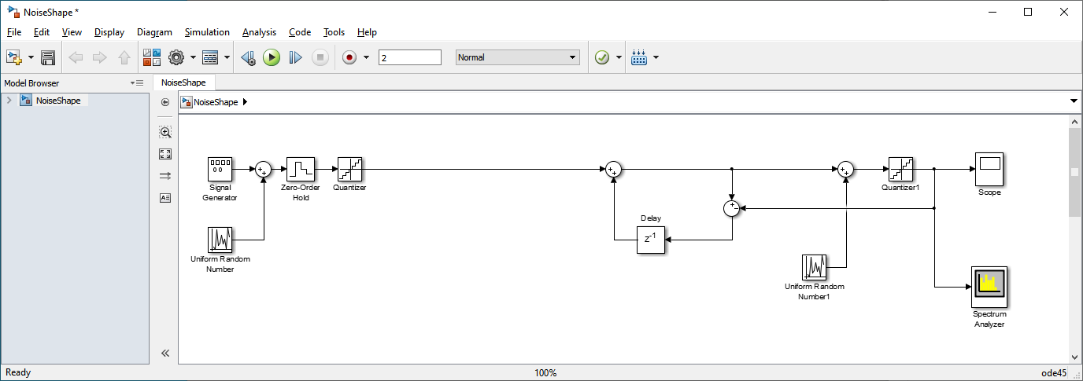
Task: Select the Uniform Random Number1 block
Action: (815, 267)
